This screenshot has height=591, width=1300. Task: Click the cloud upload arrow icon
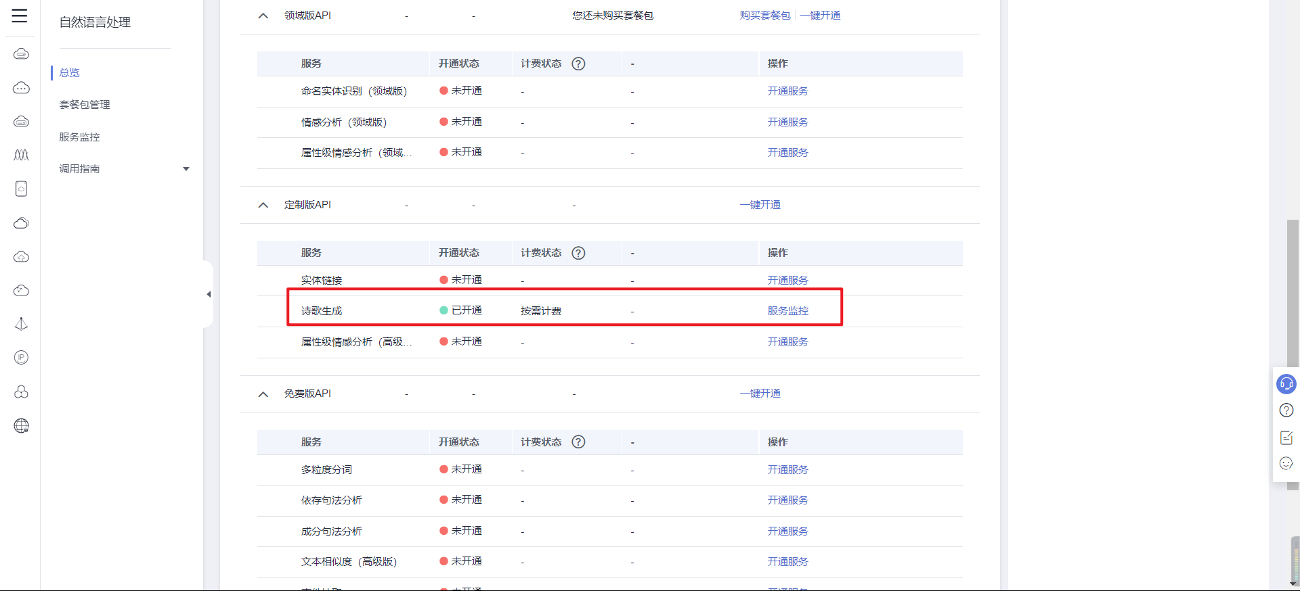point(21,257)
